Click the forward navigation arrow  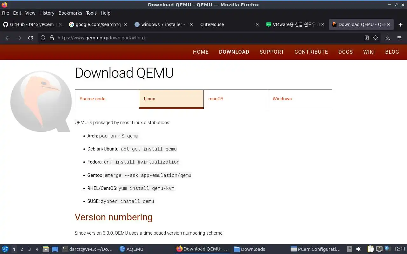tap(19, 38)
